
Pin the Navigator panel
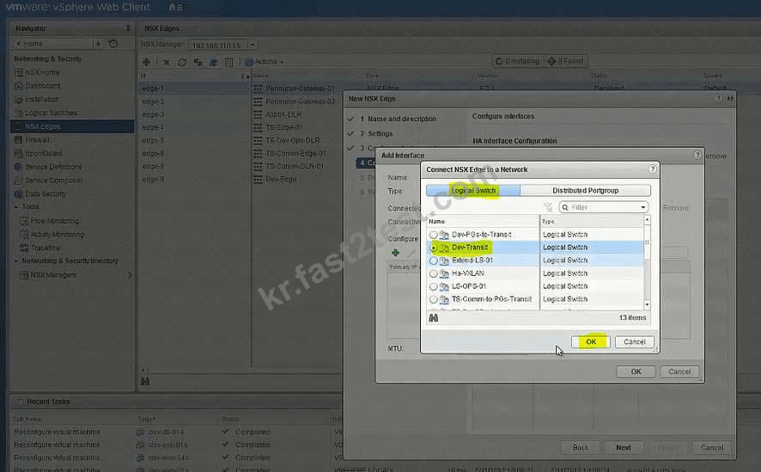tap(128, 28)
